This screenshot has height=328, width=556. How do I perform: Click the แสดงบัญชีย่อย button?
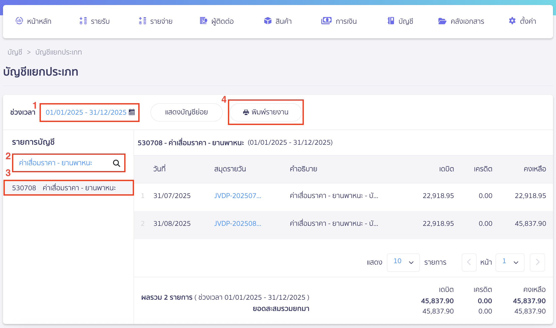coord(186,112)
